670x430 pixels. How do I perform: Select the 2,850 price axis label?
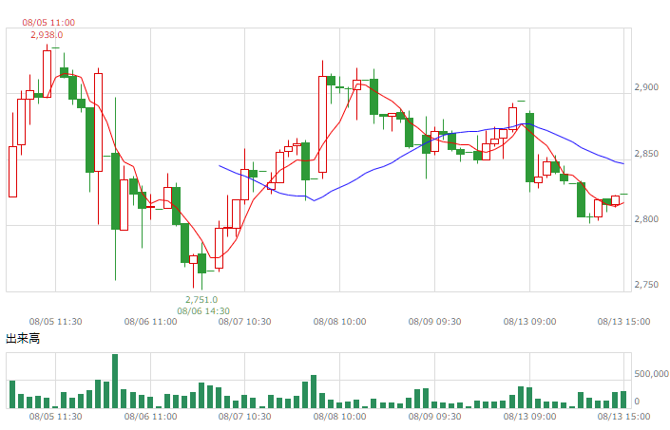tap(646, 154)
